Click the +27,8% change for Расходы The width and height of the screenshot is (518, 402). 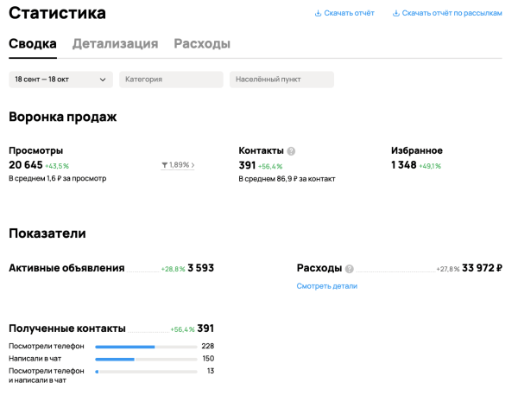pos(447,269)
